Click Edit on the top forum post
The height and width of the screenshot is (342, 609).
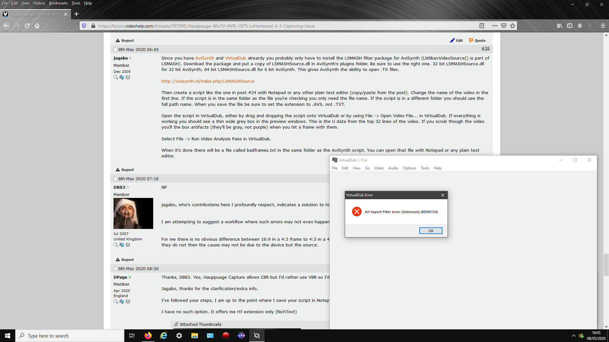[x=456, y=41]
